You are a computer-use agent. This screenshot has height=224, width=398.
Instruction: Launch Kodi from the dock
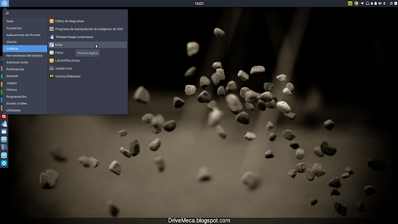[4, 163]
